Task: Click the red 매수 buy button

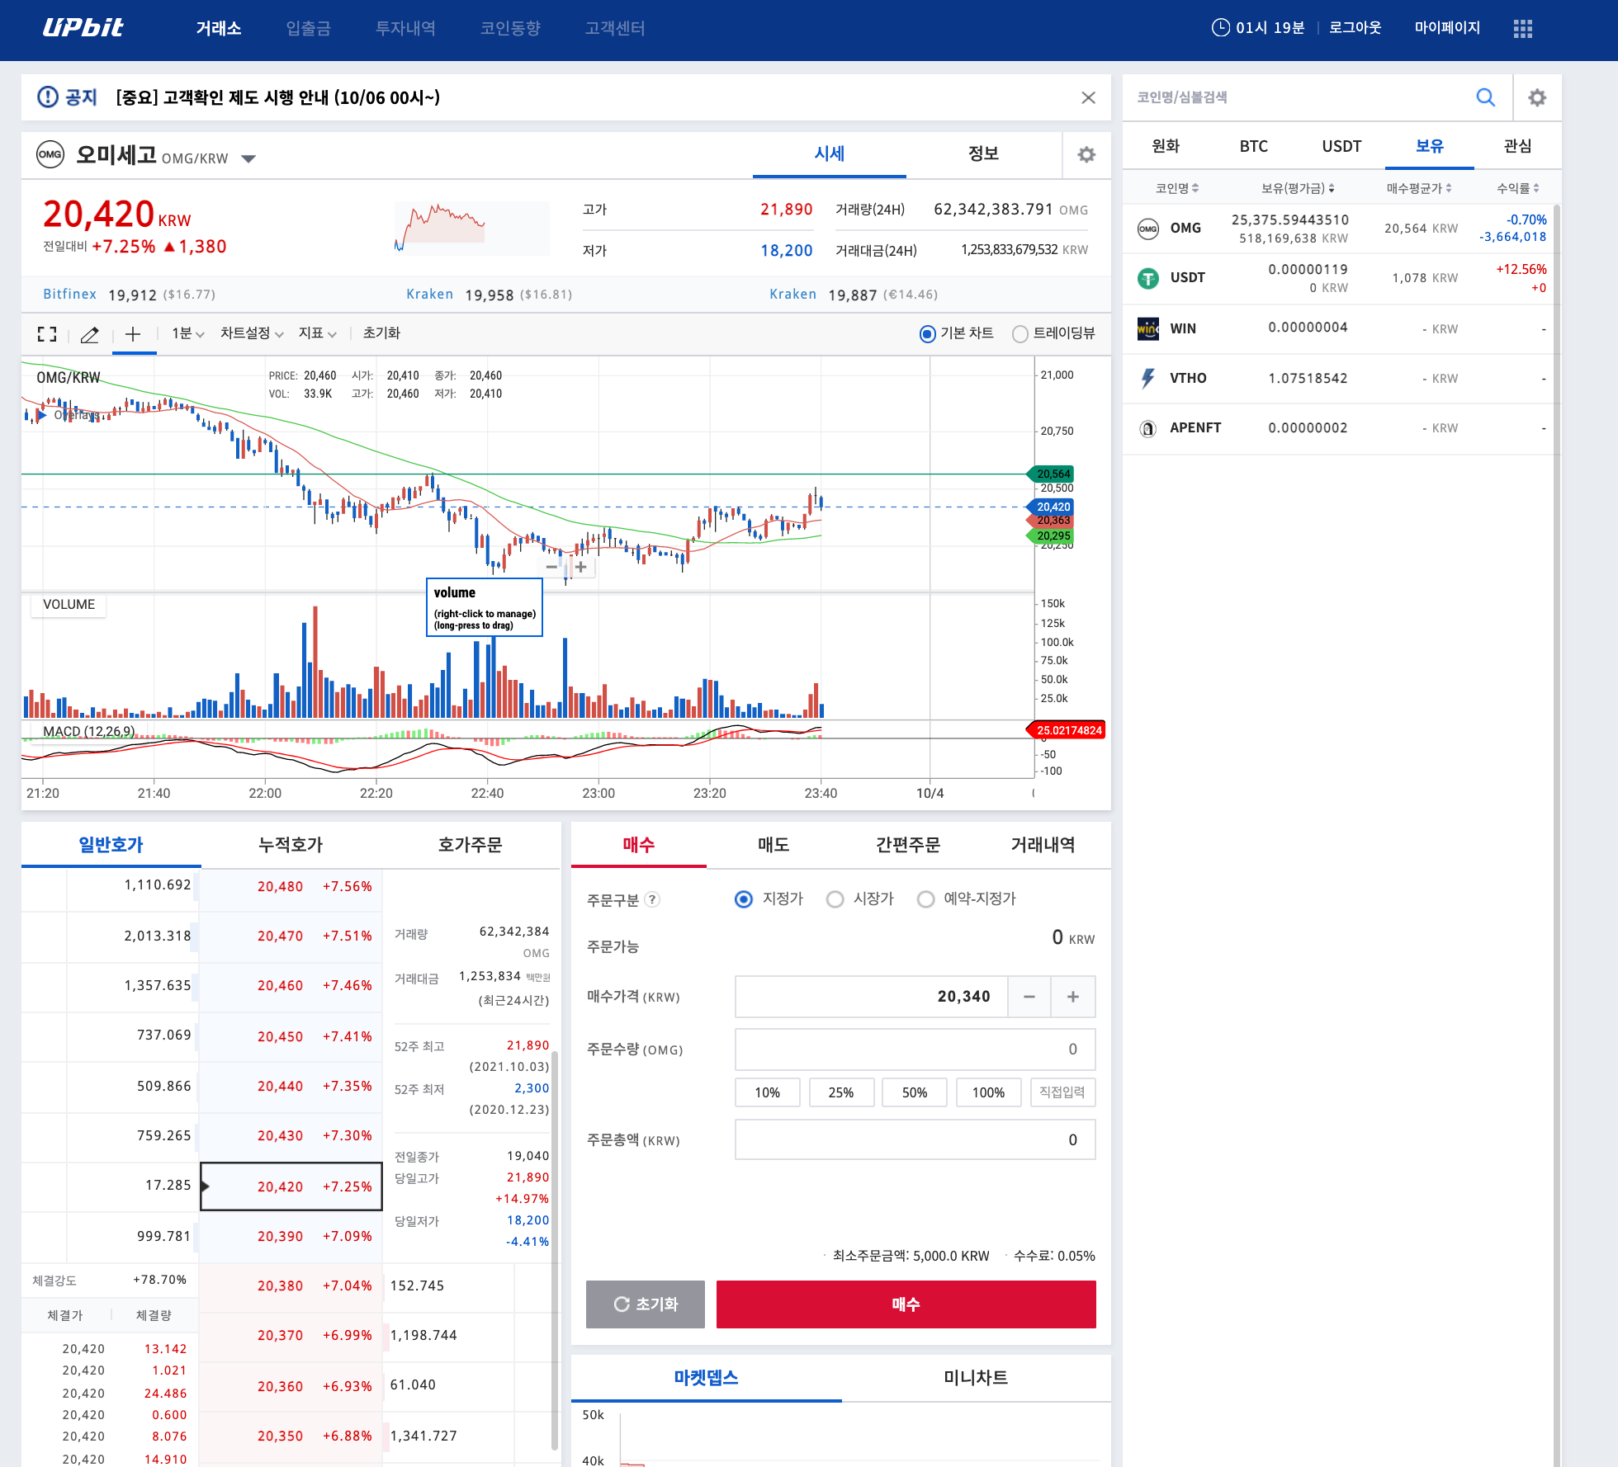Action: pos(906,1304)
